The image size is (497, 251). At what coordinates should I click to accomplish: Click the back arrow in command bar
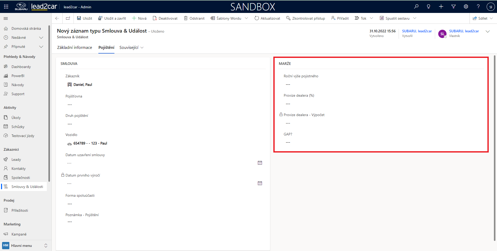pyautogui.click(x=57, y=18)
